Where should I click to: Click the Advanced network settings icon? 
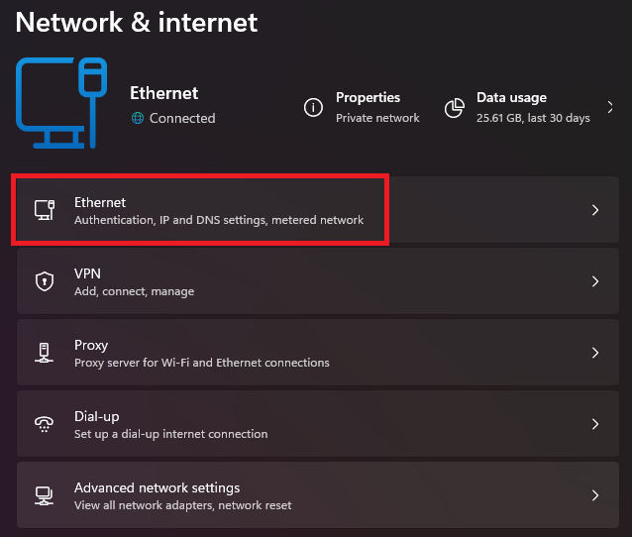(x=44, y=495)
